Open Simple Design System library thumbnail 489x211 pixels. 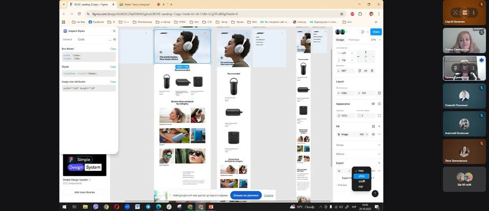click(85, 165)
